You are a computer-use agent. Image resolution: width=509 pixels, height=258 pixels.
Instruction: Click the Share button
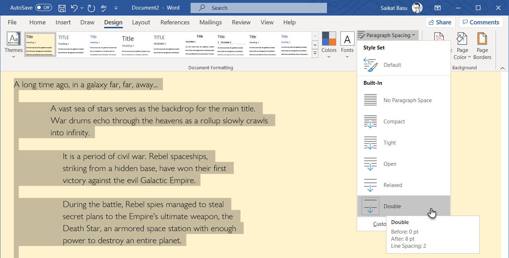440,22
